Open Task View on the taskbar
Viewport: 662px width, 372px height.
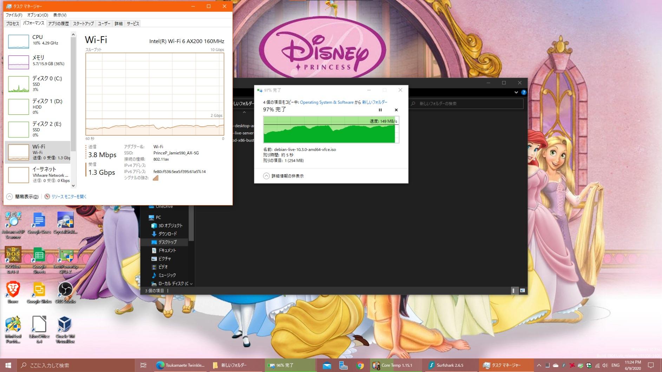coord(143,365)
